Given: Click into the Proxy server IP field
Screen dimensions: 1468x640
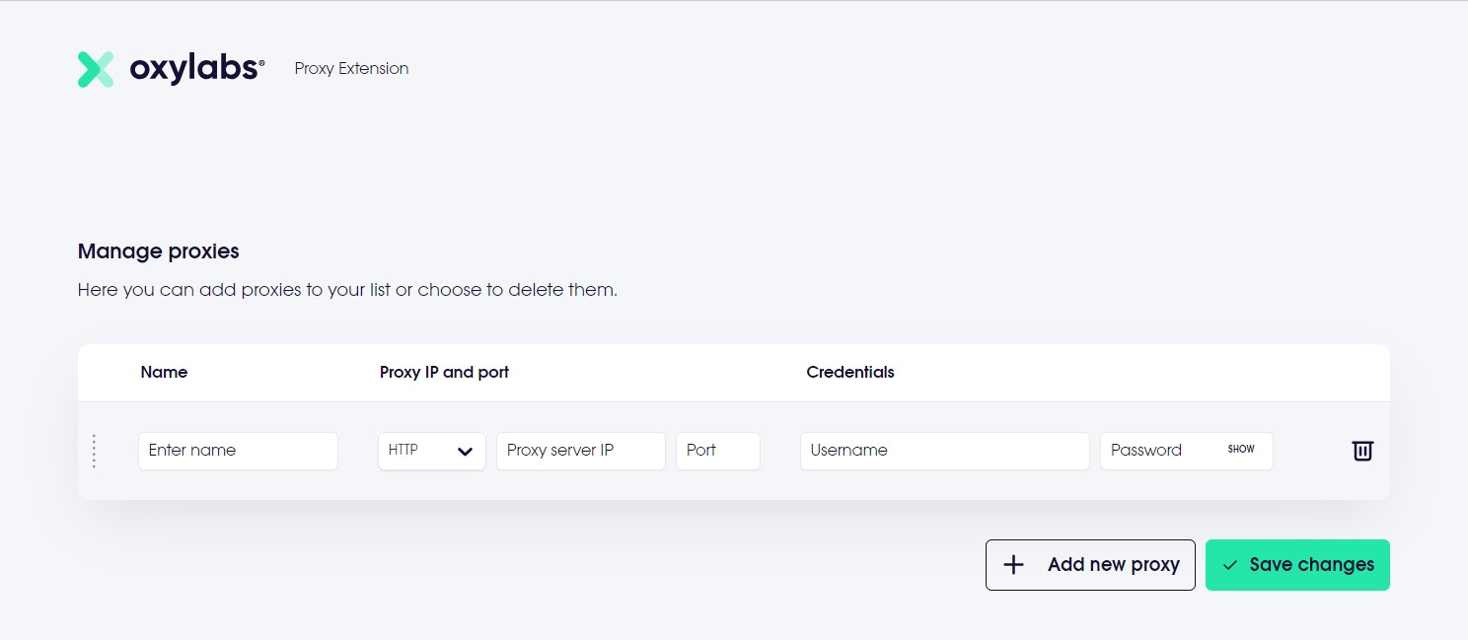Looking at the screenshot, I should coord(580,451).
